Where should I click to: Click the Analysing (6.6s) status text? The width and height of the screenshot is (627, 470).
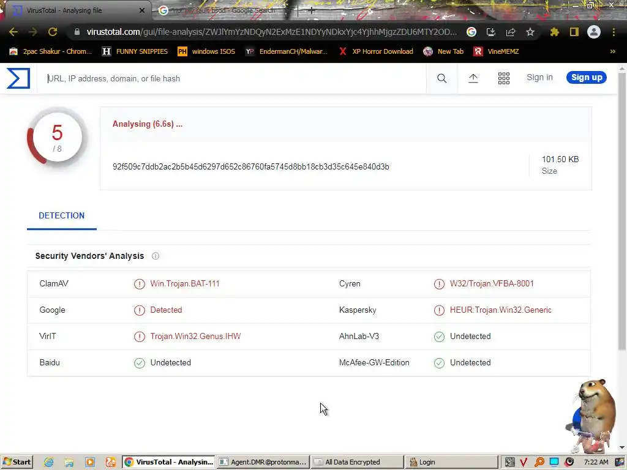click(x=147, y=124)
